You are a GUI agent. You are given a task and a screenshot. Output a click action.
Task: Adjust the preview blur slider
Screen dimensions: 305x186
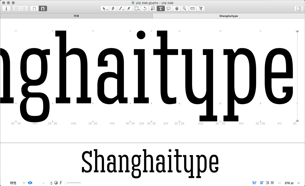click(73, 183)
